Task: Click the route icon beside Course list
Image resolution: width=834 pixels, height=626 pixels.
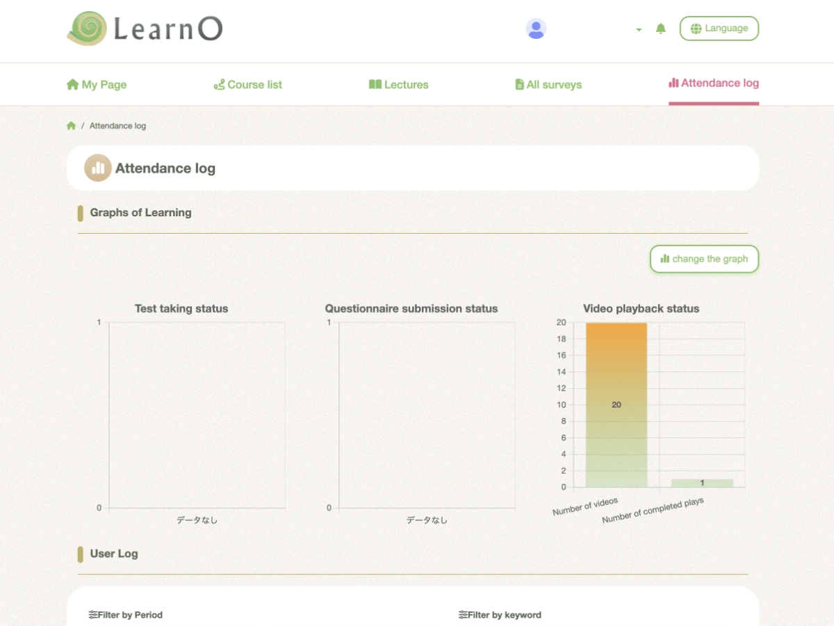Action: 219,85
